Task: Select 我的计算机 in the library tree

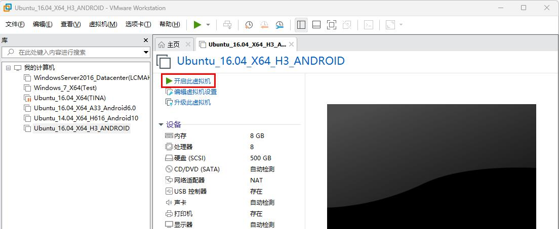Action: tap(39, 68)
